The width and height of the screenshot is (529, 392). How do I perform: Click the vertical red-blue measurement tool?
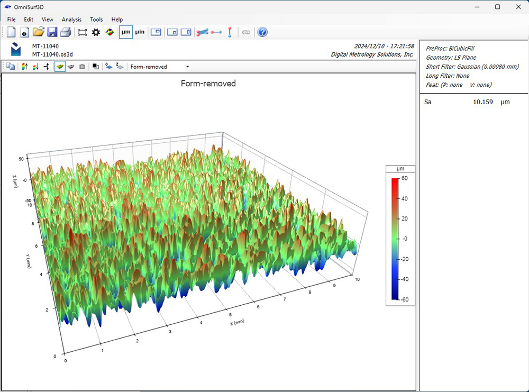click(230, 32)
